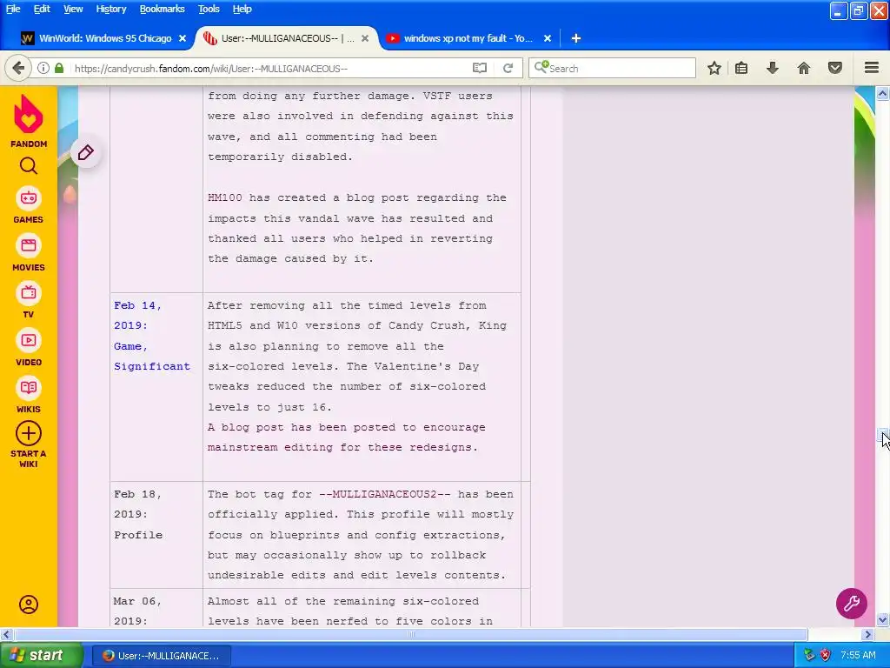The height and width of the screenshot is (668, 890).
Task: Open the History menu
Action: 110,9
